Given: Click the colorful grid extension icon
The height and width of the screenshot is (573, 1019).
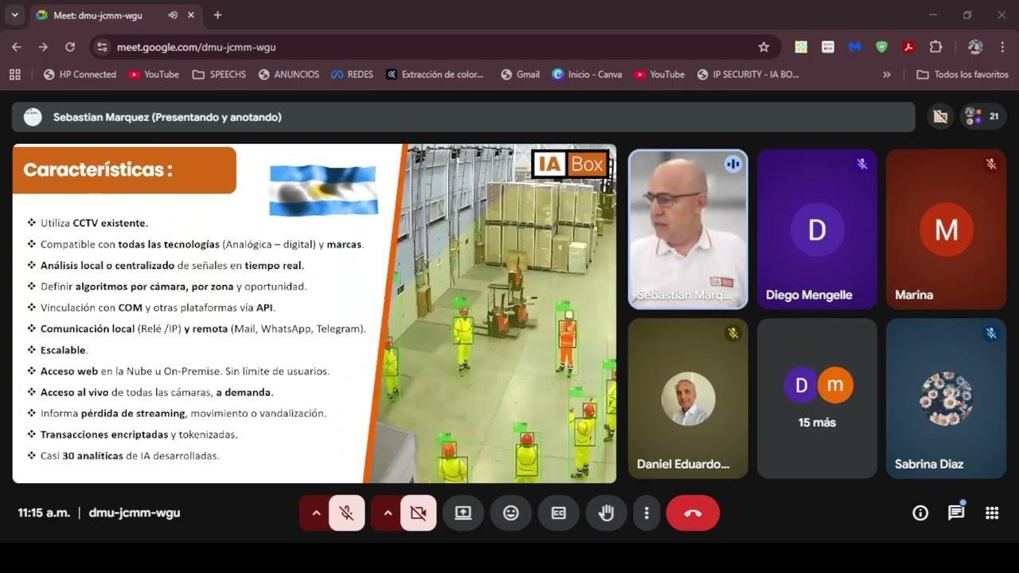Looking at the screenshot, I should pyautogui.click(x=801, y=47).
